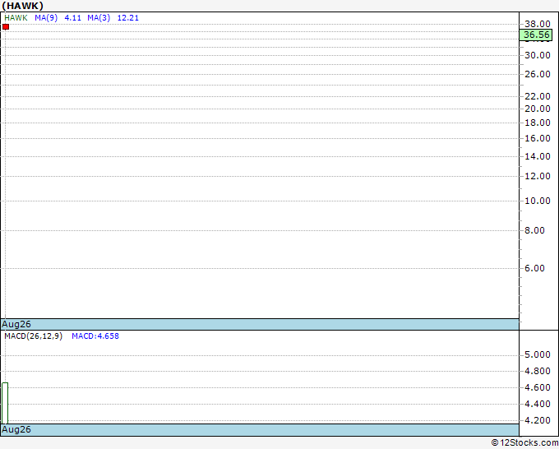
Task: Click the 12.00 price axis label
Action: [x=538, y=176]
